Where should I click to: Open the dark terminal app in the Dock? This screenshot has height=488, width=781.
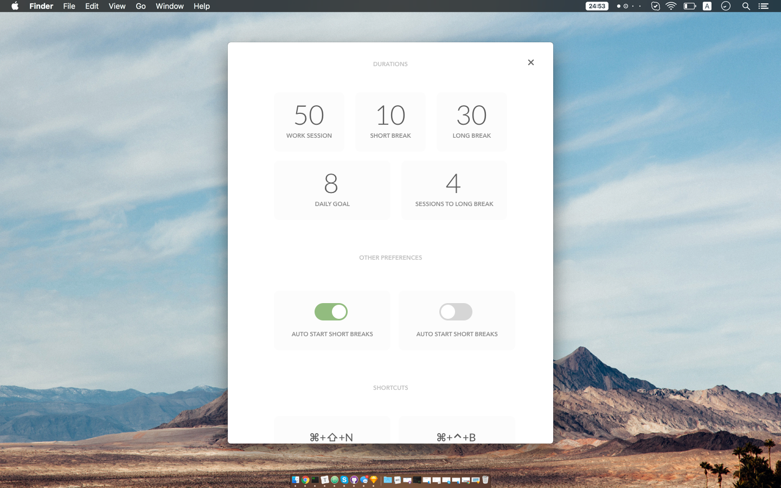(315, 480)
